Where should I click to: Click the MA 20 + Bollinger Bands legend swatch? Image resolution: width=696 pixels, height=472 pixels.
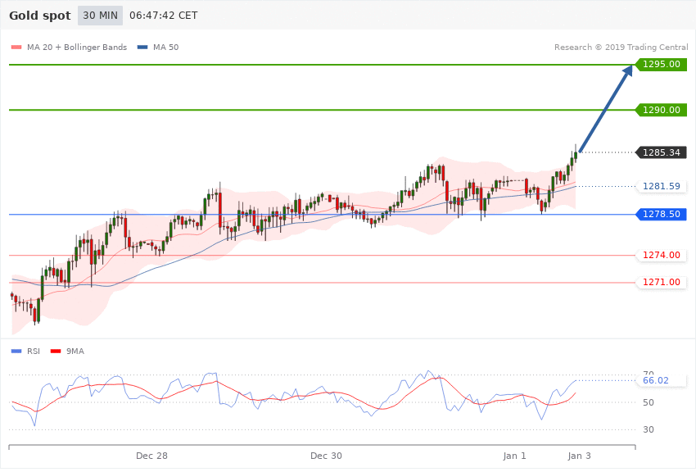click(x=16, y=47)
